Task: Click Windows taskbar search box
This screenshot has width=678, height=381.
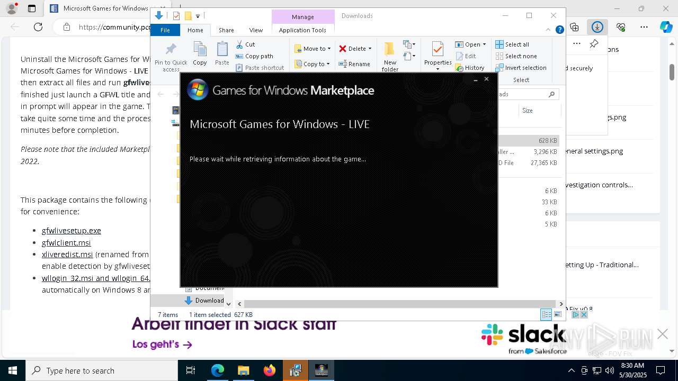Action: [x=102, y=371]
